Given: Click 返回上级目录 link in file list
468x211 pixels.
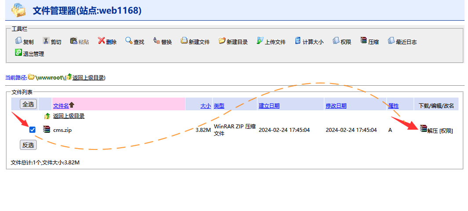Looking at the screenshot, I should coord(69,116).
